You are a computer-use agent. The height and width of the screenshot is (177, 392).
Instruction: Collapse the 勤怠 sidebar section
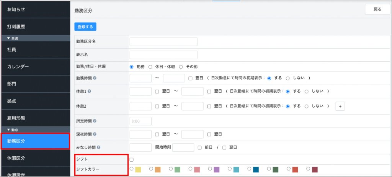tap(9, 130)
